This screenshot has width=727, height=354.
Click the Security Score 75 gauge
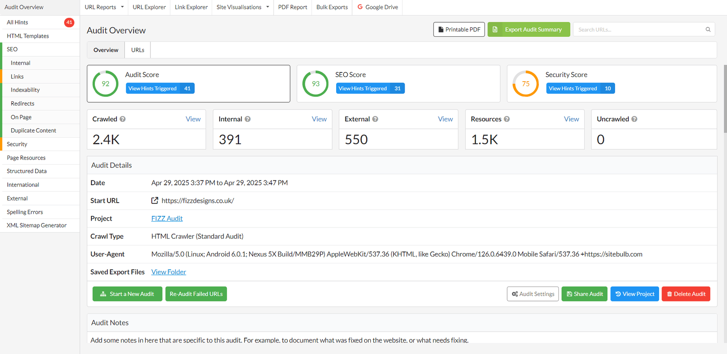coord(526,84)
